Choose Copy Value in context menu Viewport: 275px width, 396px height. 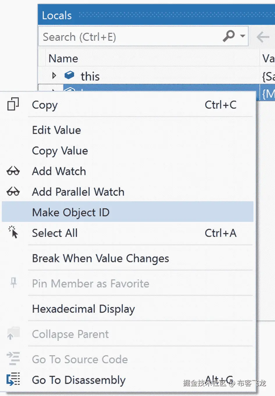click(60, 151)
